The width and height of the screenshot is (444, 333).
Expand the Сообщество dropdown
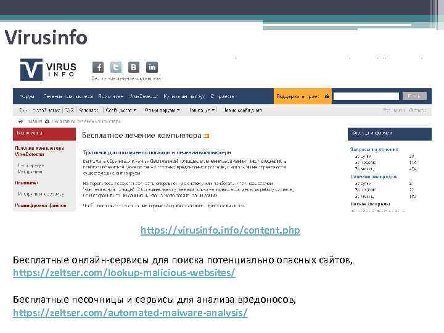tap(121, 110)
